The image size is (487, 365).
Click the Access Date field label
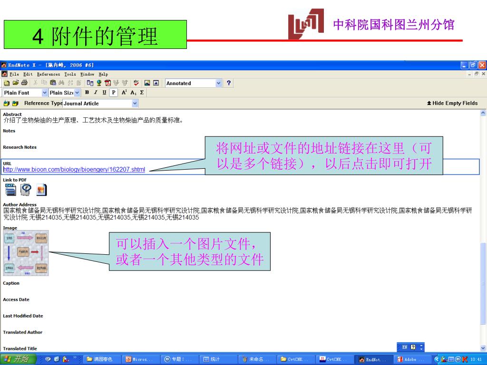pyautogui.click(x=16, y=299)
